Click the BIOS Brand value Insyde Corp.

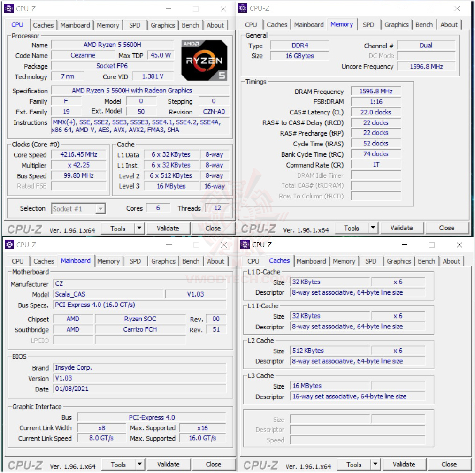click(140, 367)
